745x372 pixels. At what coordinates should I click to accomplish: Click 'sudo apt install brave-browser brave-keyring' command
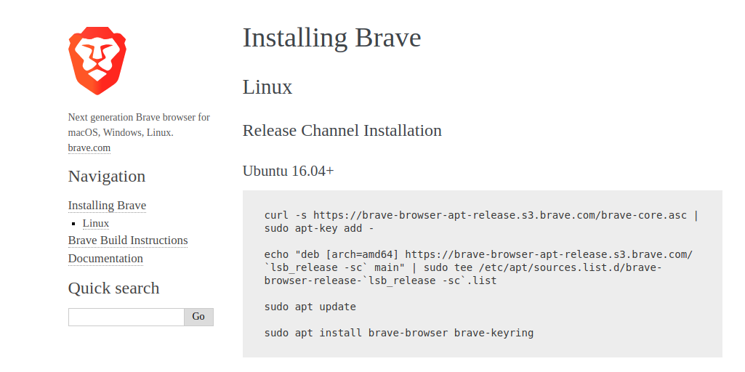click(399, 333)
